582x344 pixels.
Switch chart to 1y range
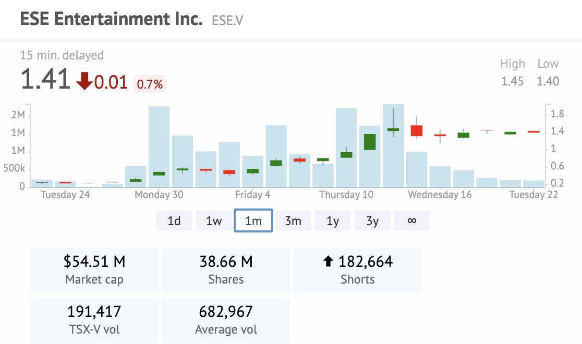point(333,221)
